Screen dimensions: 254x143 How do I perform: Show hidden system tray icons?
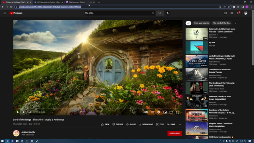(220, 141)
